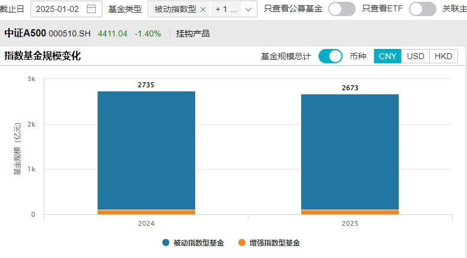
Task: Click the 3k y-axis tick label
Action: 31,79
